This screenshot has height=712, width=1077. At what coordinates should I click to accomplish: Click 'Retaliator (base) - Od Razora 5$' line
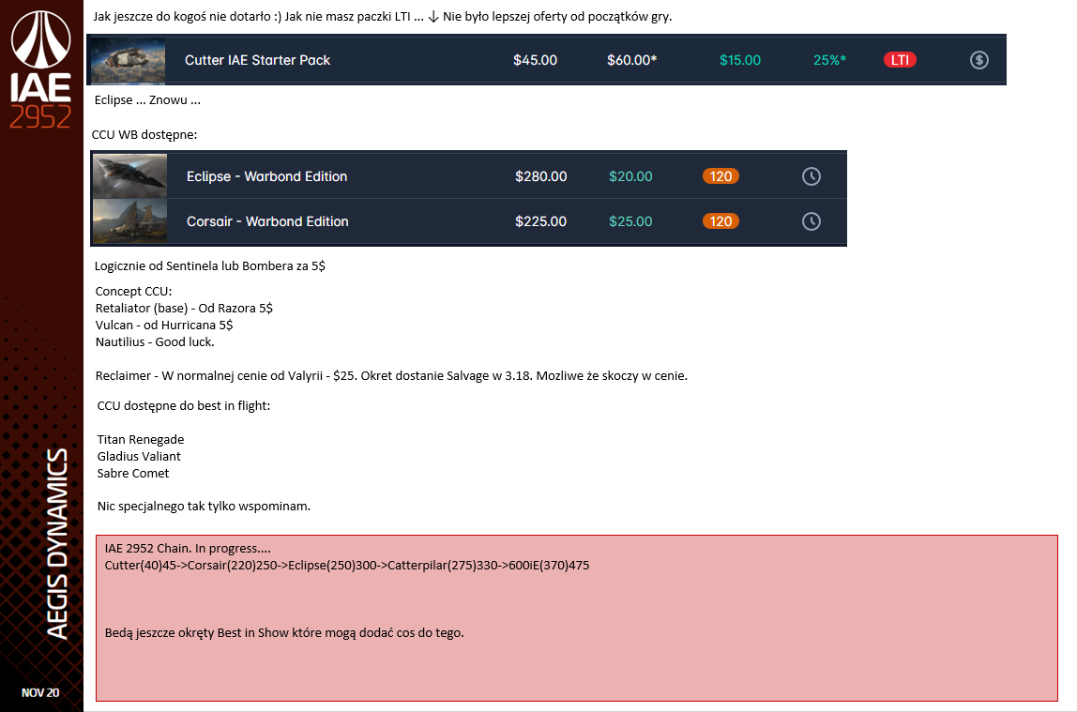(x=184, y=309)
